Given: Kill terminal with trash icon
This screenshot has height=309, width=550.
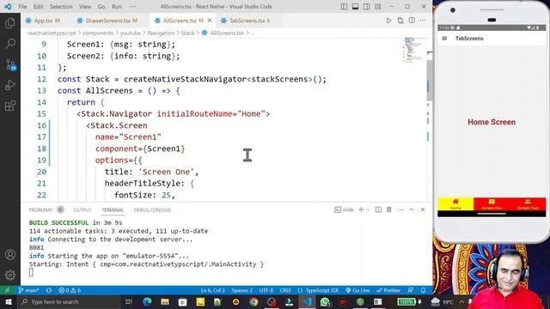Looking at the screenshot, I should [389, 209].
